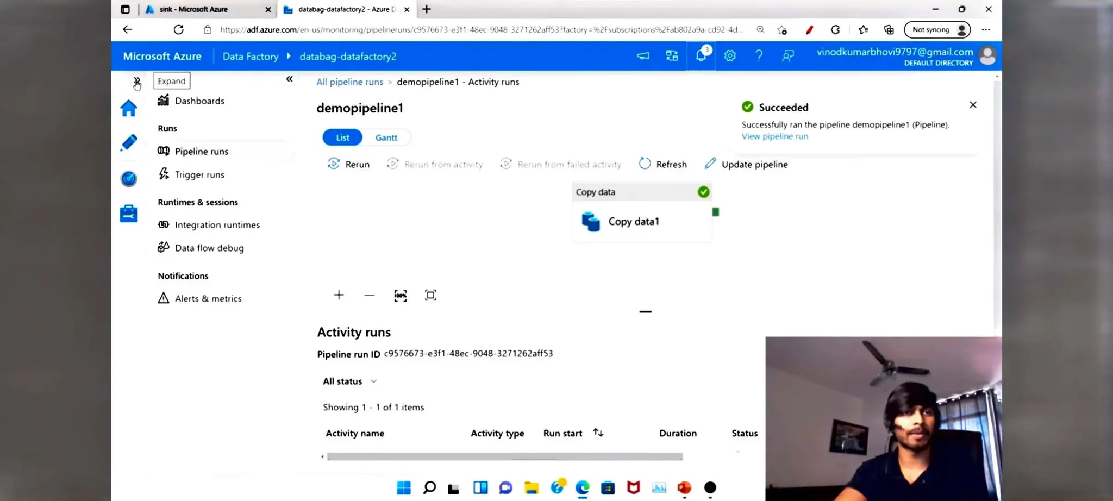This screenshot has width=1113, height=501.
Task: Go back to All pipeline runs
Action: pyautogui.click(x=350, y=82)
